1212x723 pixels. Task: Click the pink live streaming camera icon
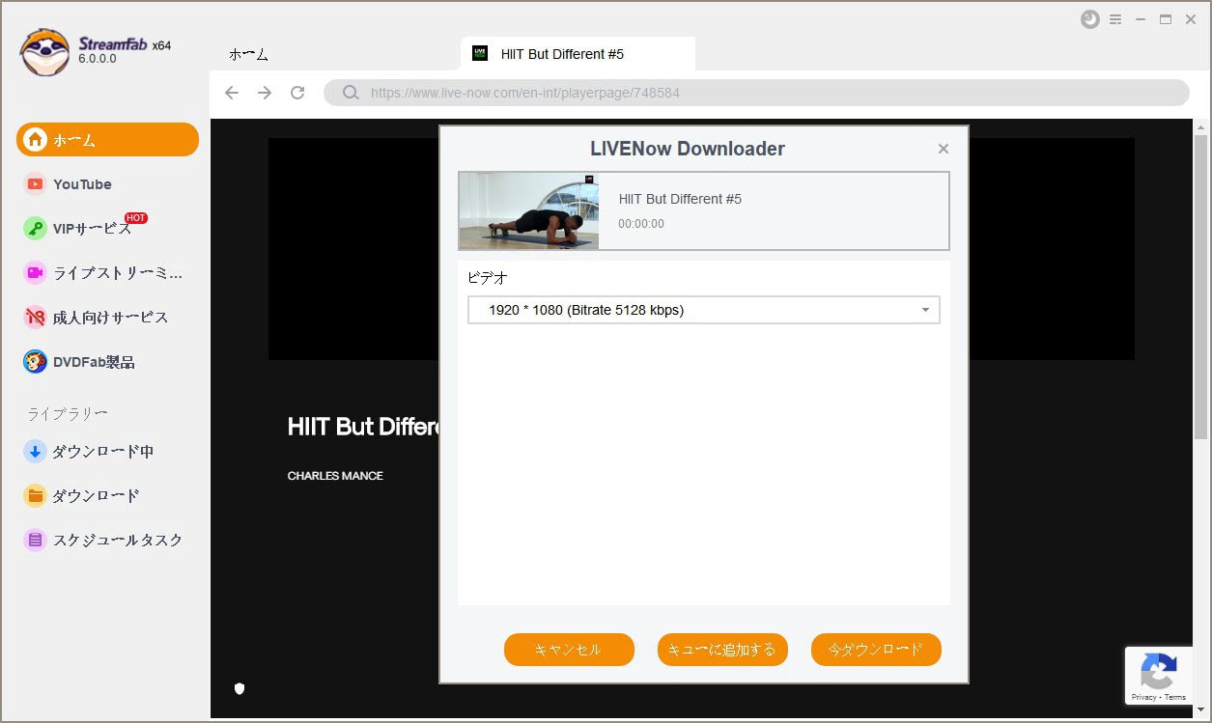[x=36, y=273]
